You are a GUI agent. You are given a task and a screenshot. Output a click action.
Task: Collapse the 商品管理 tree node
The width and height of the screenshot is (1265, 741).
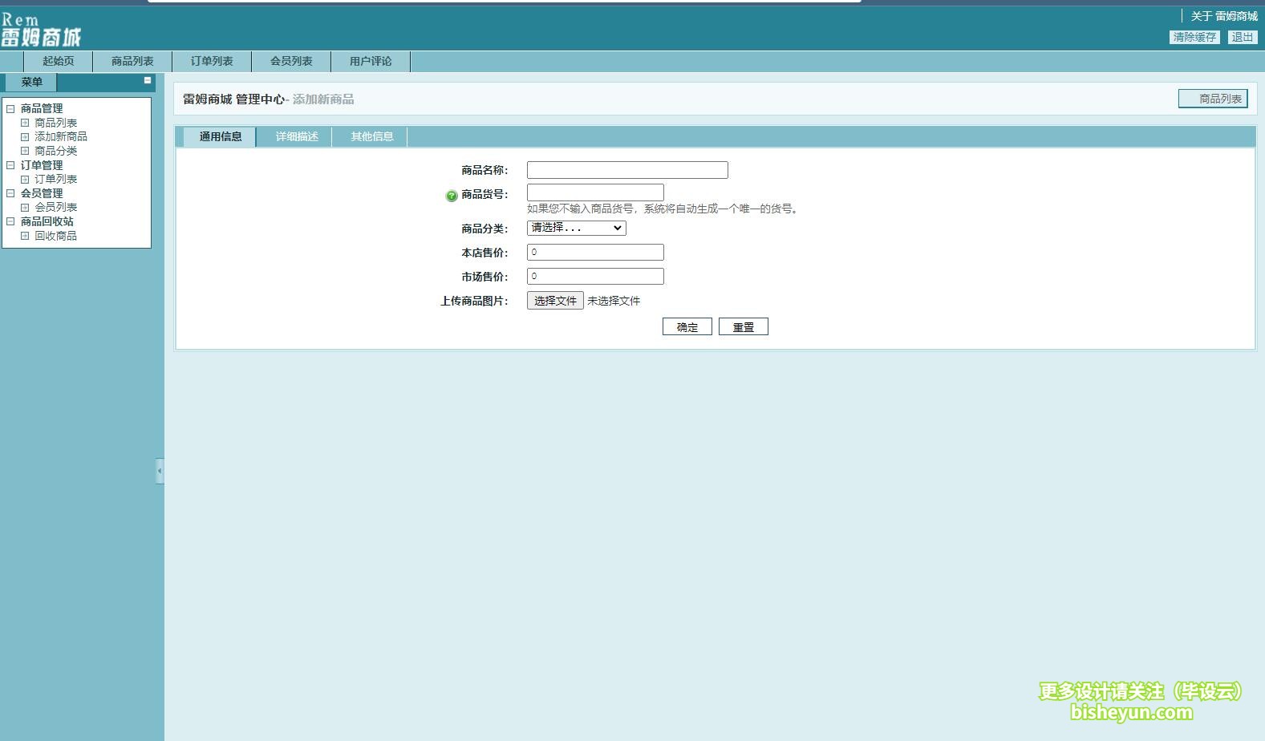coord(10,108)
